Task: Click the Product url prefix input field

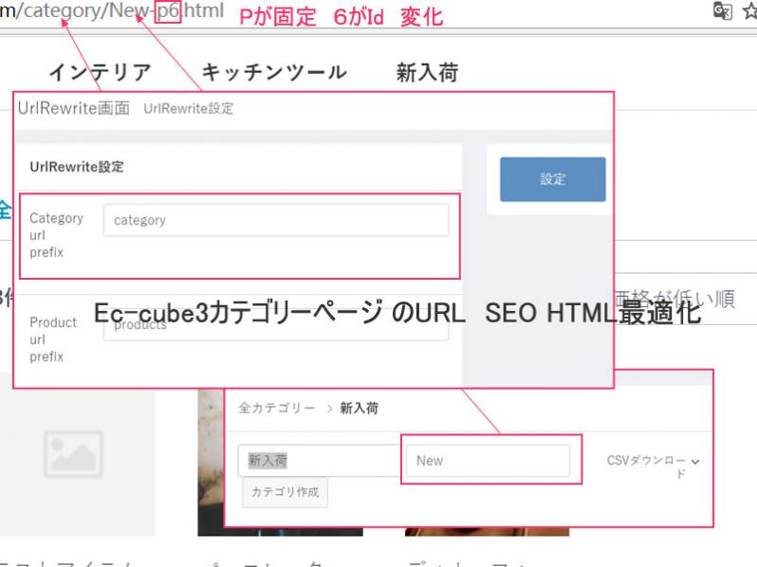Action: [x=276, y=326]
